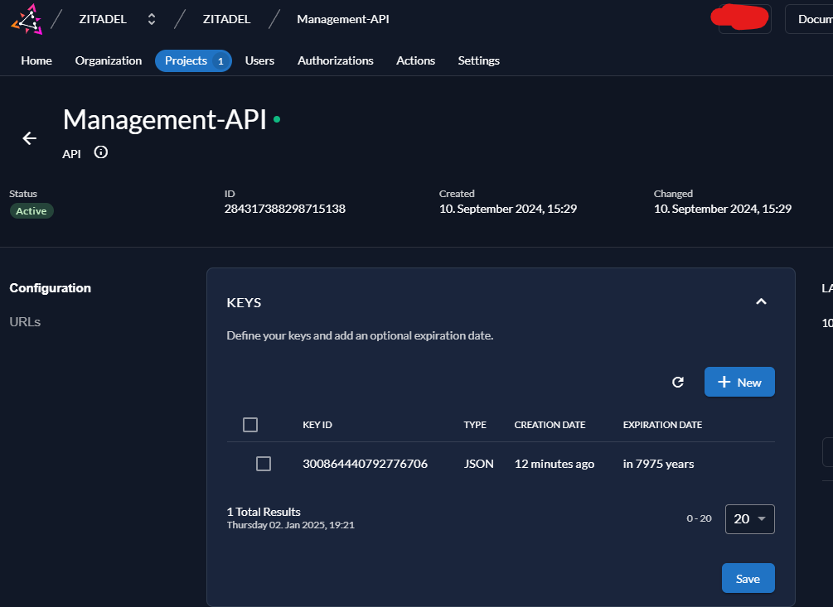Open the Settings tab
Screen dimensions: 833x607
[478, 60]
